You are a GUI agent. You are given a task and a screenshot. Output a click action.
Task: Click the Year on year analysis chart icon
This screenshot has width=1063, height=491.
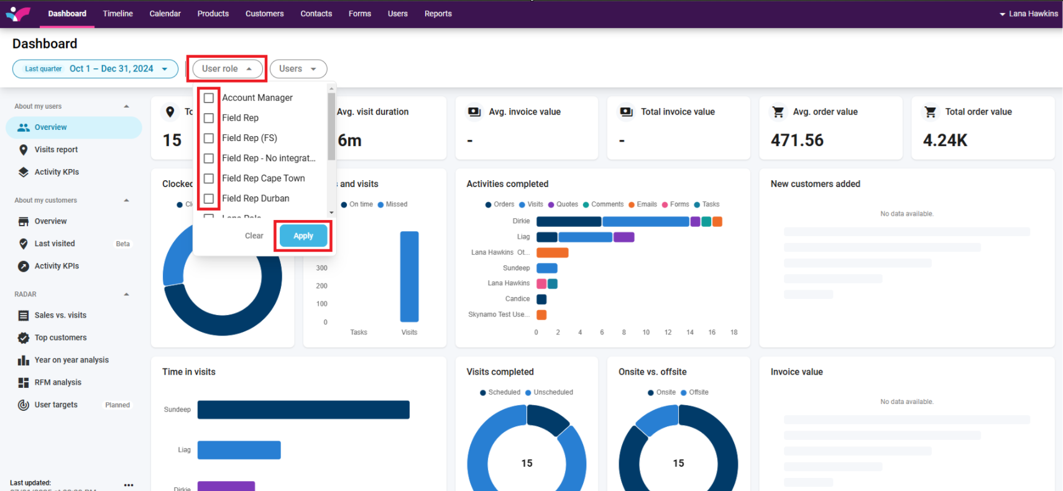(24, 360)
